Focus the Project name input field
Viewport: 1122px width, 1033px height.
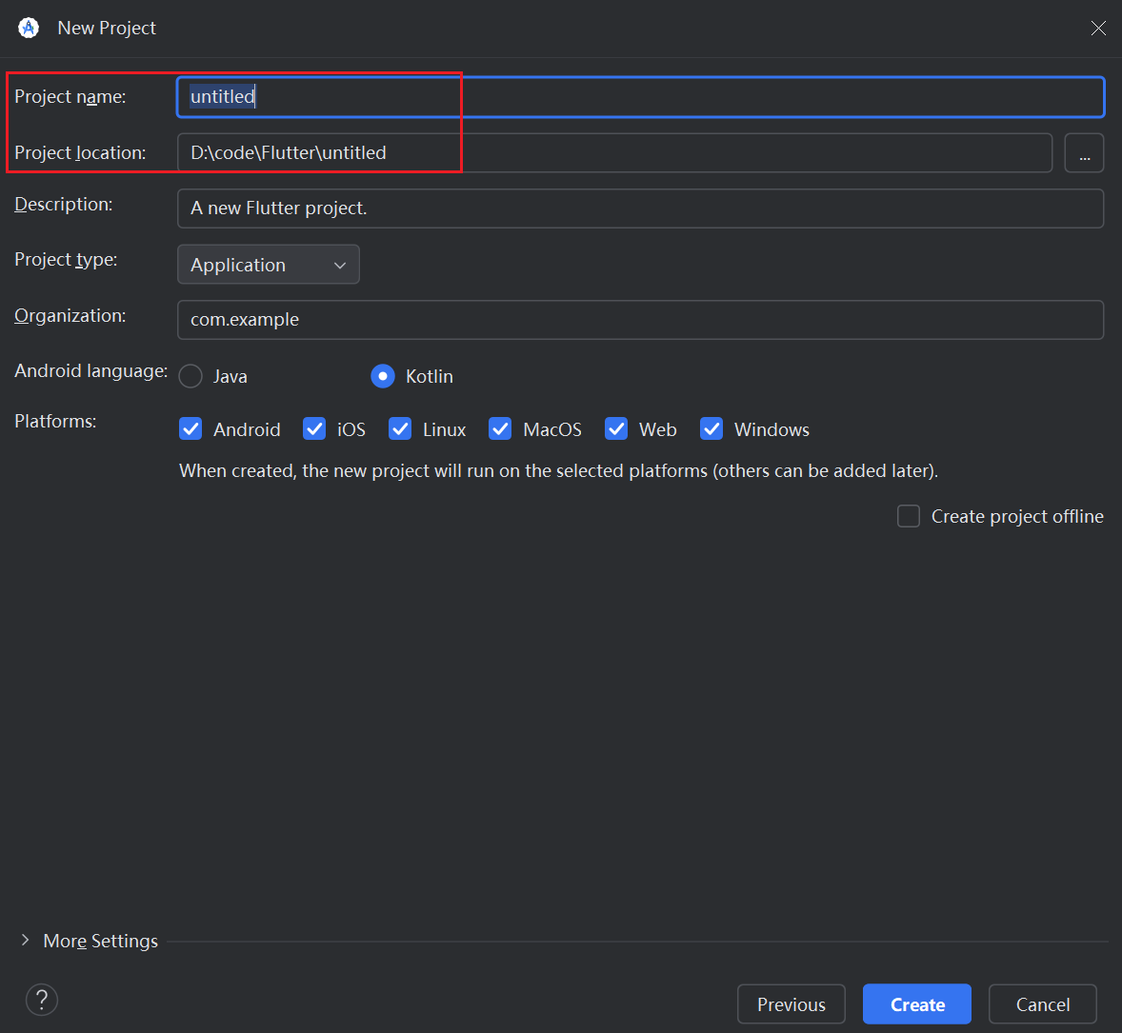coord(640,96)
